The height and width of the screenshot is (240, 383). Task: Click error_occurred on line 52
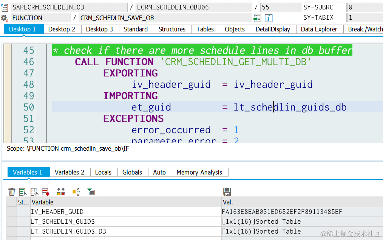pyautogui.click(x=171, y=130)
